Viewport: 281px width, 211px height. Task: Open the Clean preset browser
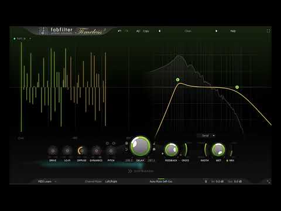(x=188, y=31)
